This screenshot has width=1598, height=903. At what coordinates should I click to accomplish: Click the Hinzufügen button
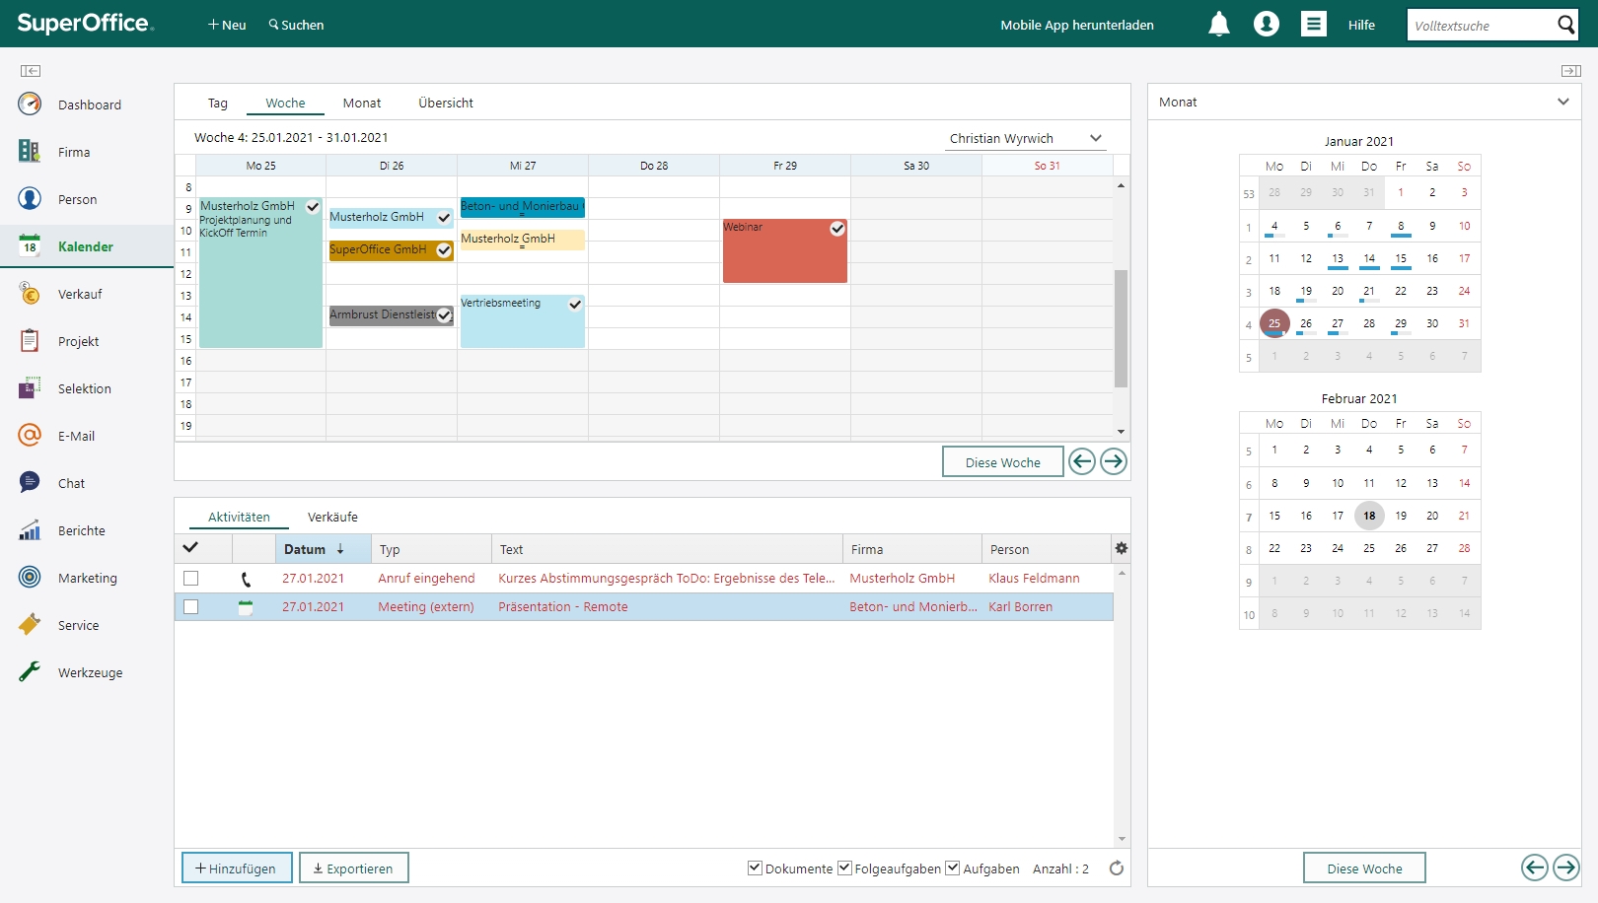point(237,868)
